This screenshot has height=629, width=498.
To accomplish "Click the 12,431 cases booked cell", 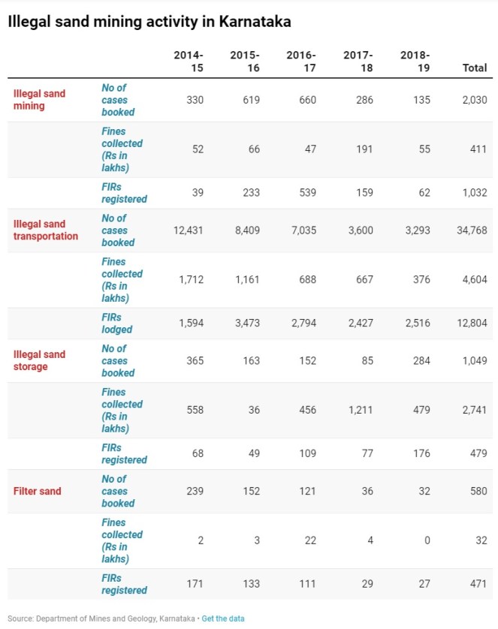I will tap(189, 230).
